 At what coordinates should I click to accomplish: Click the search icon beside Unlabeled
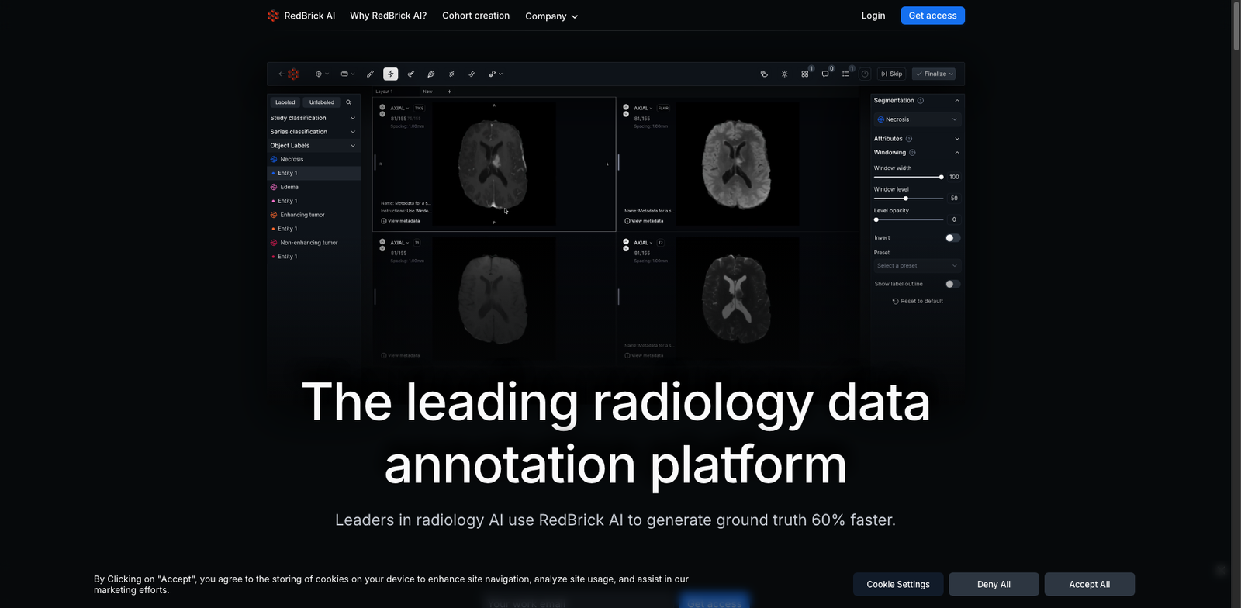pos(349,102)
